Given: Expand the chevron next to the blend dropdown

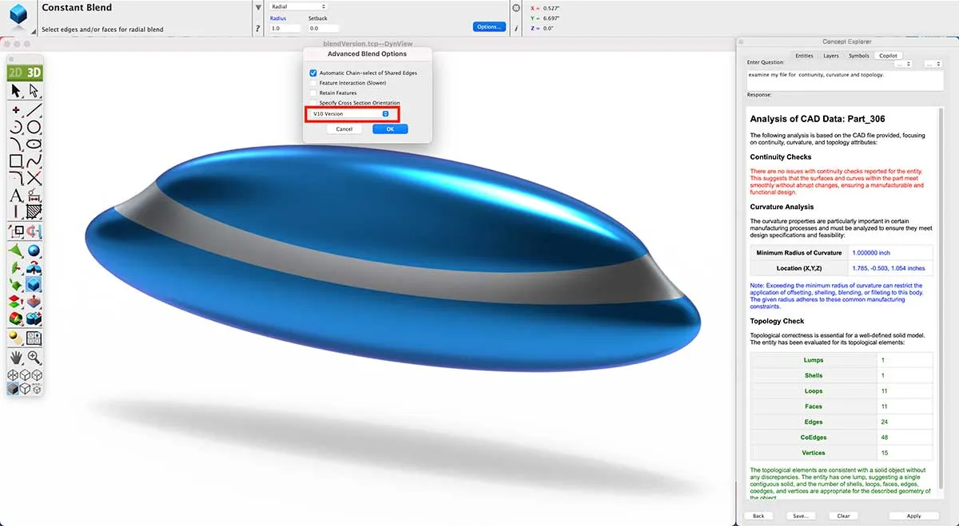Looking at the screenshot, I should tap(258, 6).
